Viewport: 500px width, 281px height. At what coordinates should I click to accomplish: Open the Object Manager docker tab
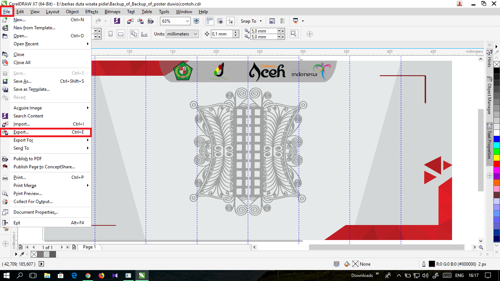pos(489,95)
